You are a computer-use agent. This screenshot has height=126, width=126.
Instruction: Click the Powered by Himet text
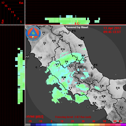coord(77,27)
